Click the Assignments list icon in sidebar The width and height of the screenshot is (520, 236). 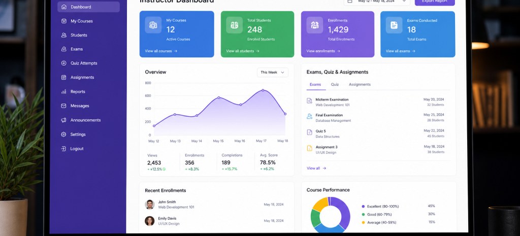[63, 77]
